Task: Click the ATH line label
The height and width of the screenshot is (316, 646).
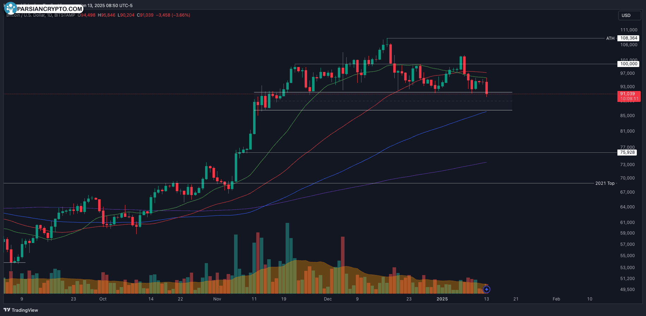Action: tap(610, 38)
